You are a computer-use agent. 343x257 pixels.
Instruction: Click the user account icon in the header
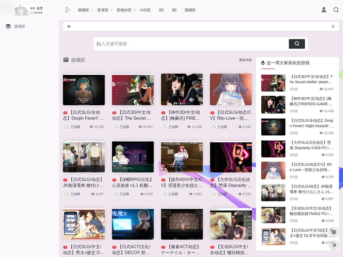click(x=324, y=10)
